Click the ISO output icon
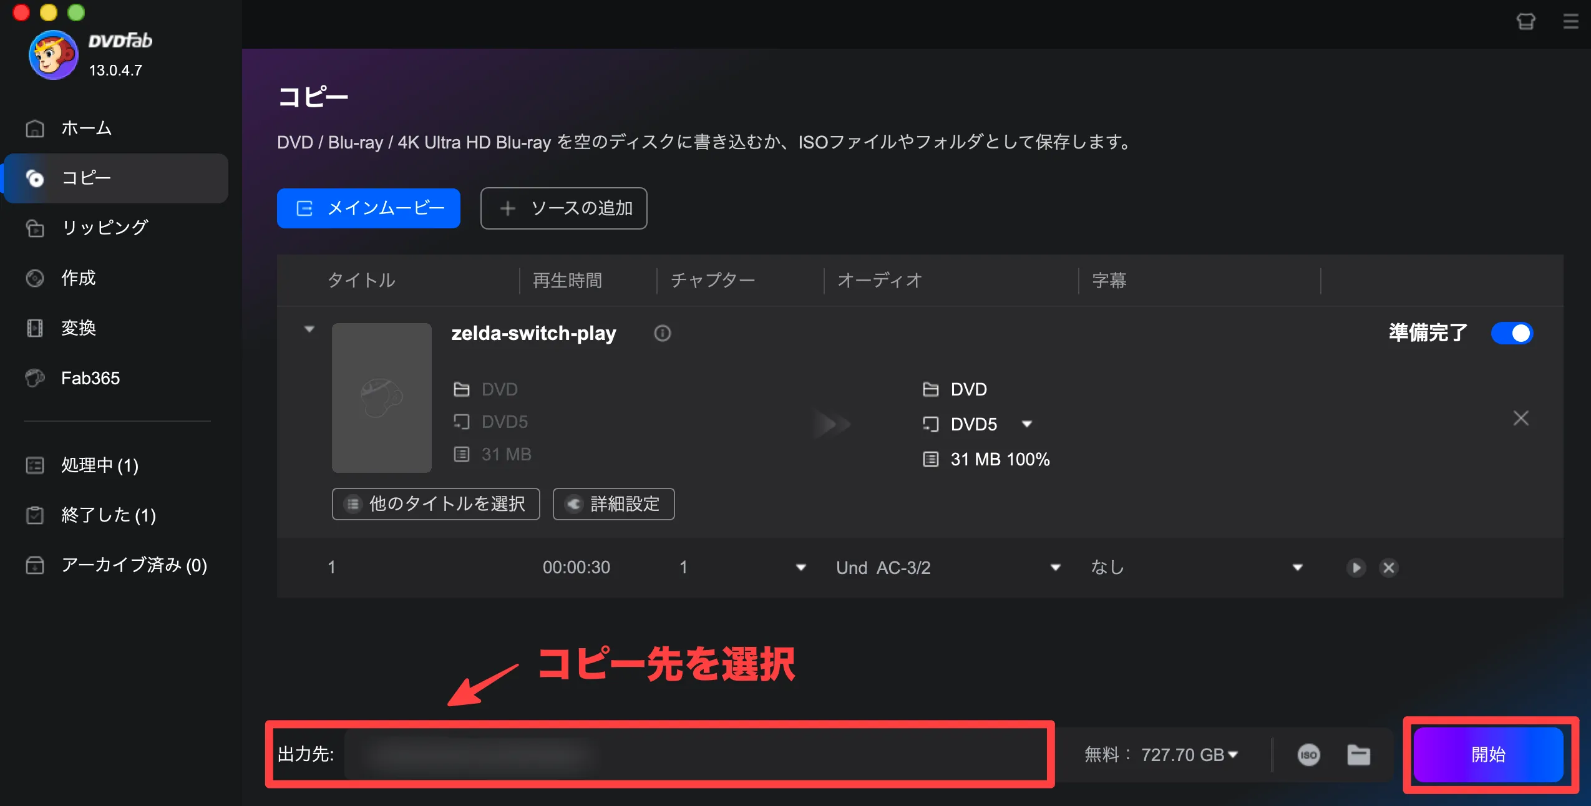The image size is (1591, 806). (1308, 755)
